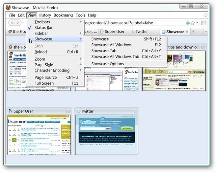Switch to the Twitter tab
Image resolution: width=216 pixels, height=172 pixels.
point(144,31)
